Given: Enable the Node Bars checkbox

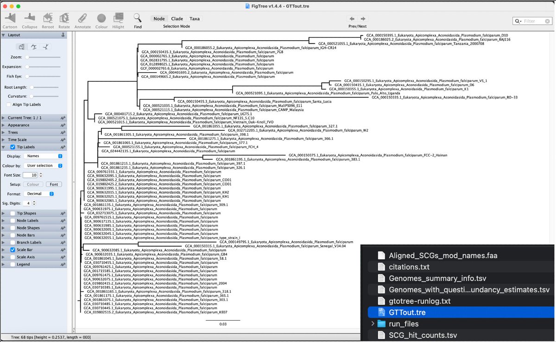Looking at the screenshot, I should [13, 235].
